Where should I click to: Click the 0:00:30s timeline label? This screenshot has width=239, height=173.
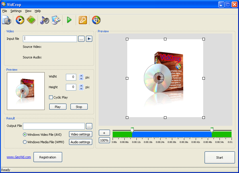click(172, 142)
